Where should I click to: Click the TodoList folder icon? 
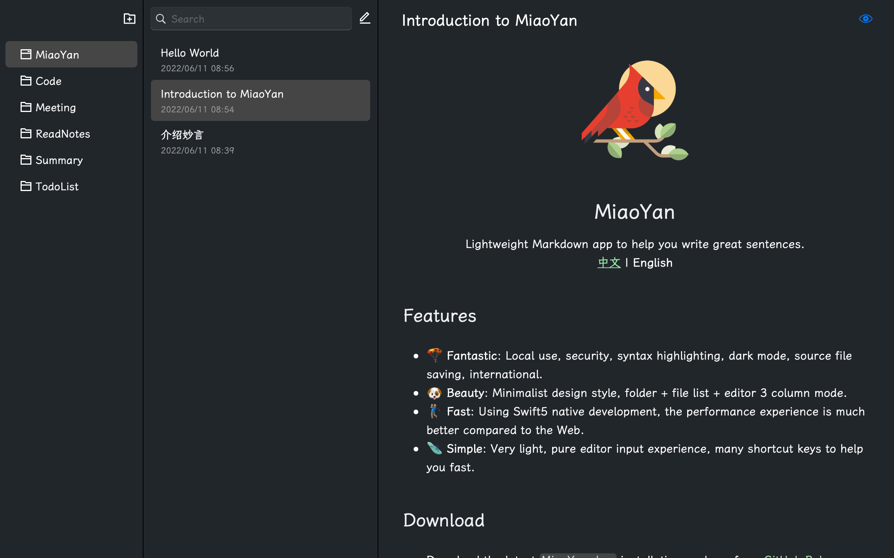point(26,186)
